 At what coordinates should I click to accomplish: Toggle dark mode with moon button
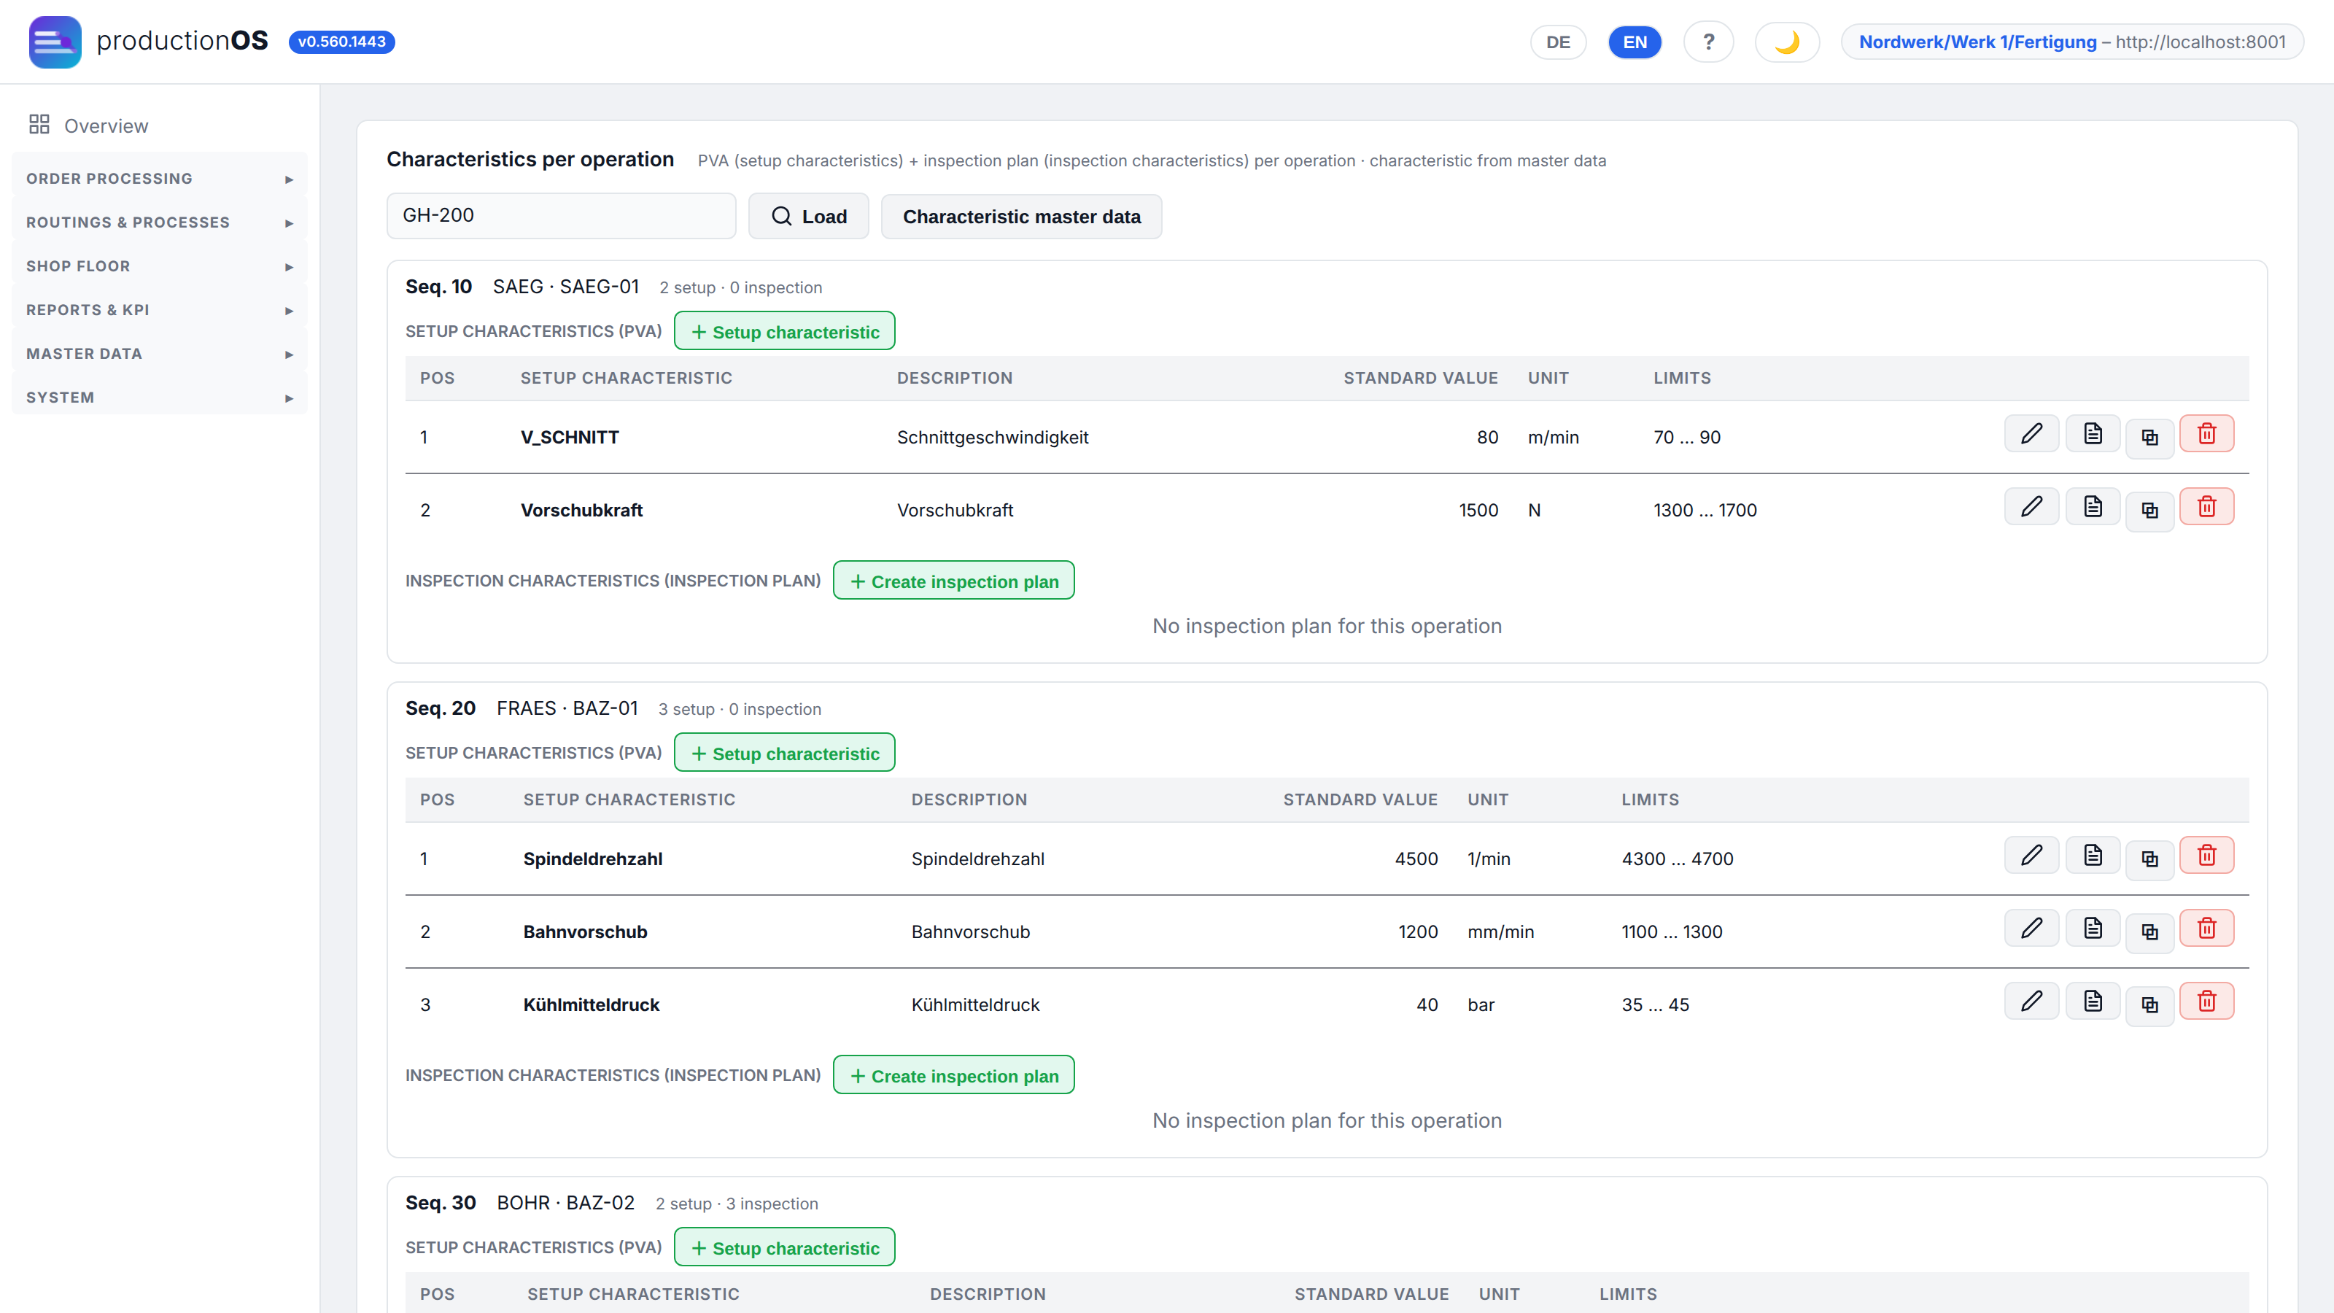pyautogui.click(x=1787, y=42)
